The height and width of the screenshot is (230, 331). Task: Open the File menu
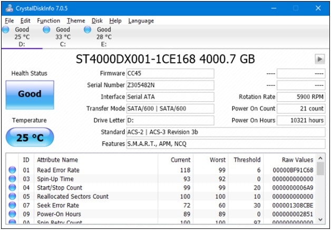click(9, 21)
